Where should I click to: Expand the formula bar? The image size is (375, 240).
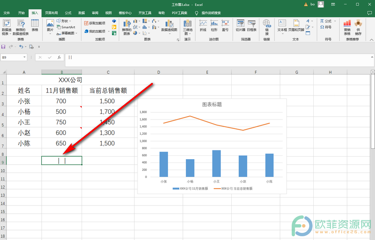tap(372, 57)
